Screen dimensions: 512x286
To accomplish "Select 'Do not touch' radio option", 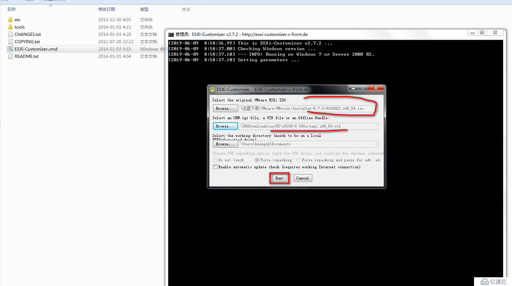I will [215, 160].
